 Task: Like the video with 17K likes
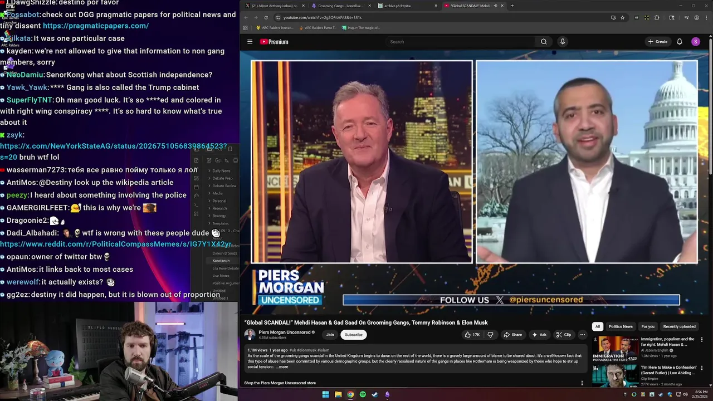(472, 335)
